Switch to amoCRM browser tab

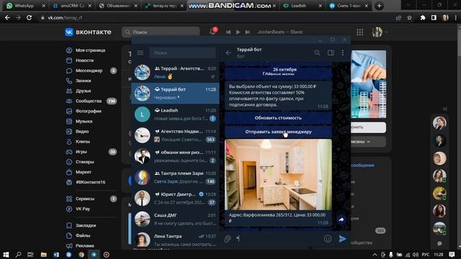72,6
